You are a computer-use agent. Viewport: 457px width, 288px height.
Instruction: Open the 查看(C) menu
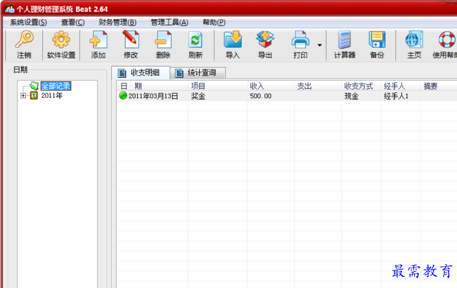point(72,22)
